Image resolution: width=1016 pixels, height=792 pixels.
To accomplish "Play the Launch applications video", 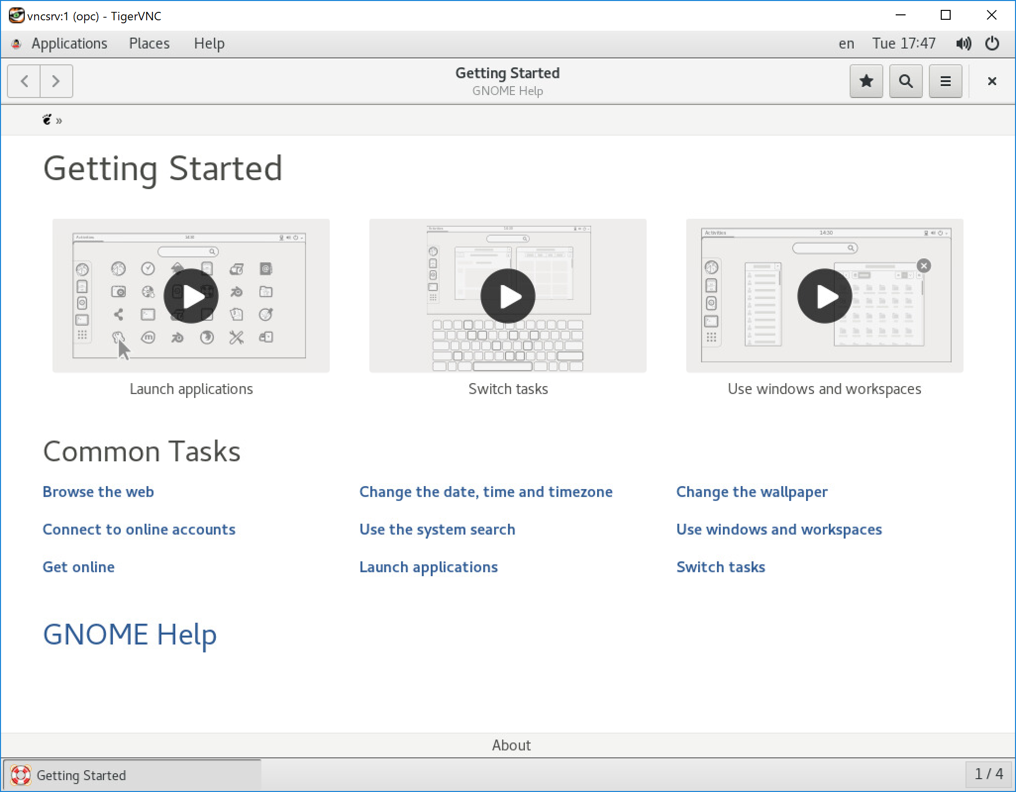I will (191, 296).
